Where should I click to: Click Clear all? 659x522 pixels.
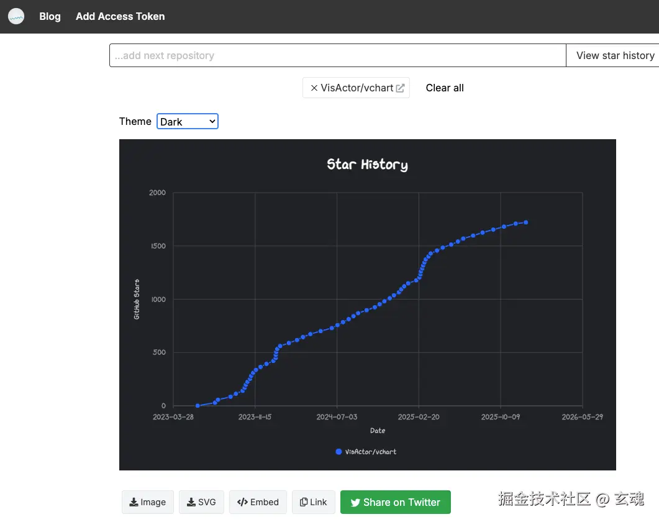click(445, 88)
